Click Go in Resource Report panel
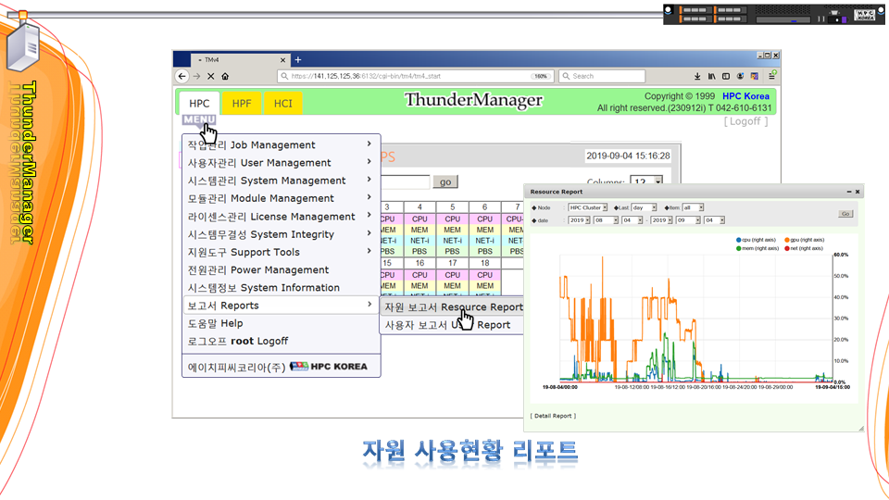This screenshot has width=889, height=500. coord(845,214)
